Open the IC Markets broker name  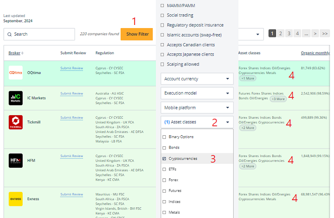click(x=37, y=98)
